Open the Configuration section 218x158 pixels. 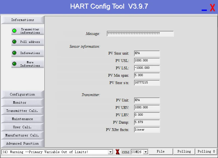(22, 94)
